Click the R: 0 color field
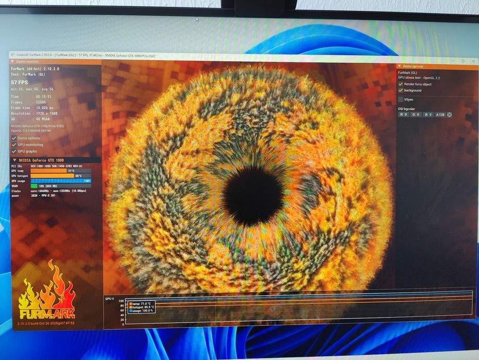Viewport: 479px width, 360px height. (403, 114)
